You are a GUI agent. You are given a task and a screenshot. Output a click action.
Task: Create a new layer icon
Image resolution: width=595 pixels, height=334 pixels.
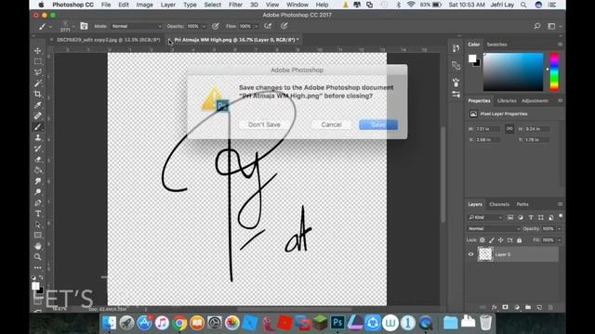[539, 307]
